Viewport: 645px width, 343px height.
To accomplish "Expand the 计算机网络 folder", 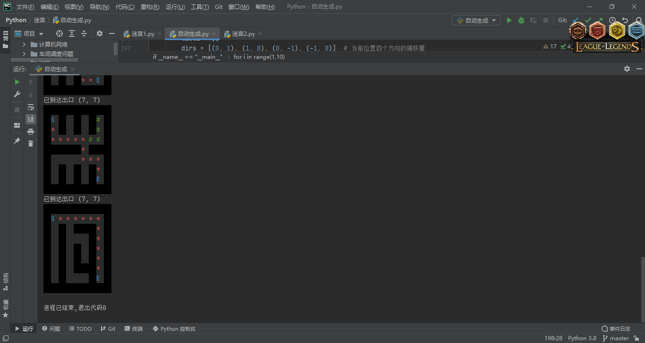I will click(x=24, y=44).
